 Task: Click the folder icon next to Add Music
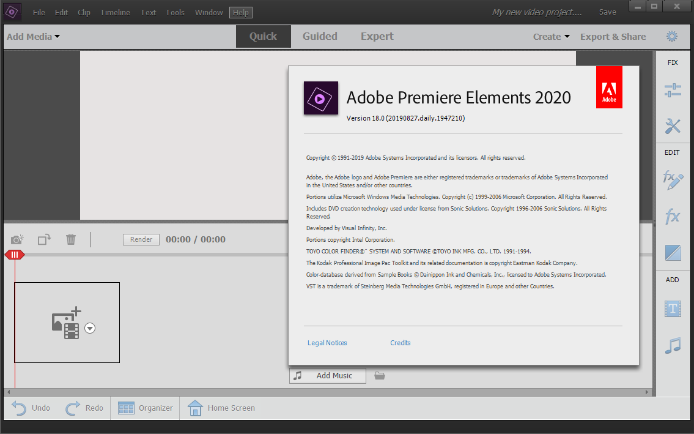(380, 375)
